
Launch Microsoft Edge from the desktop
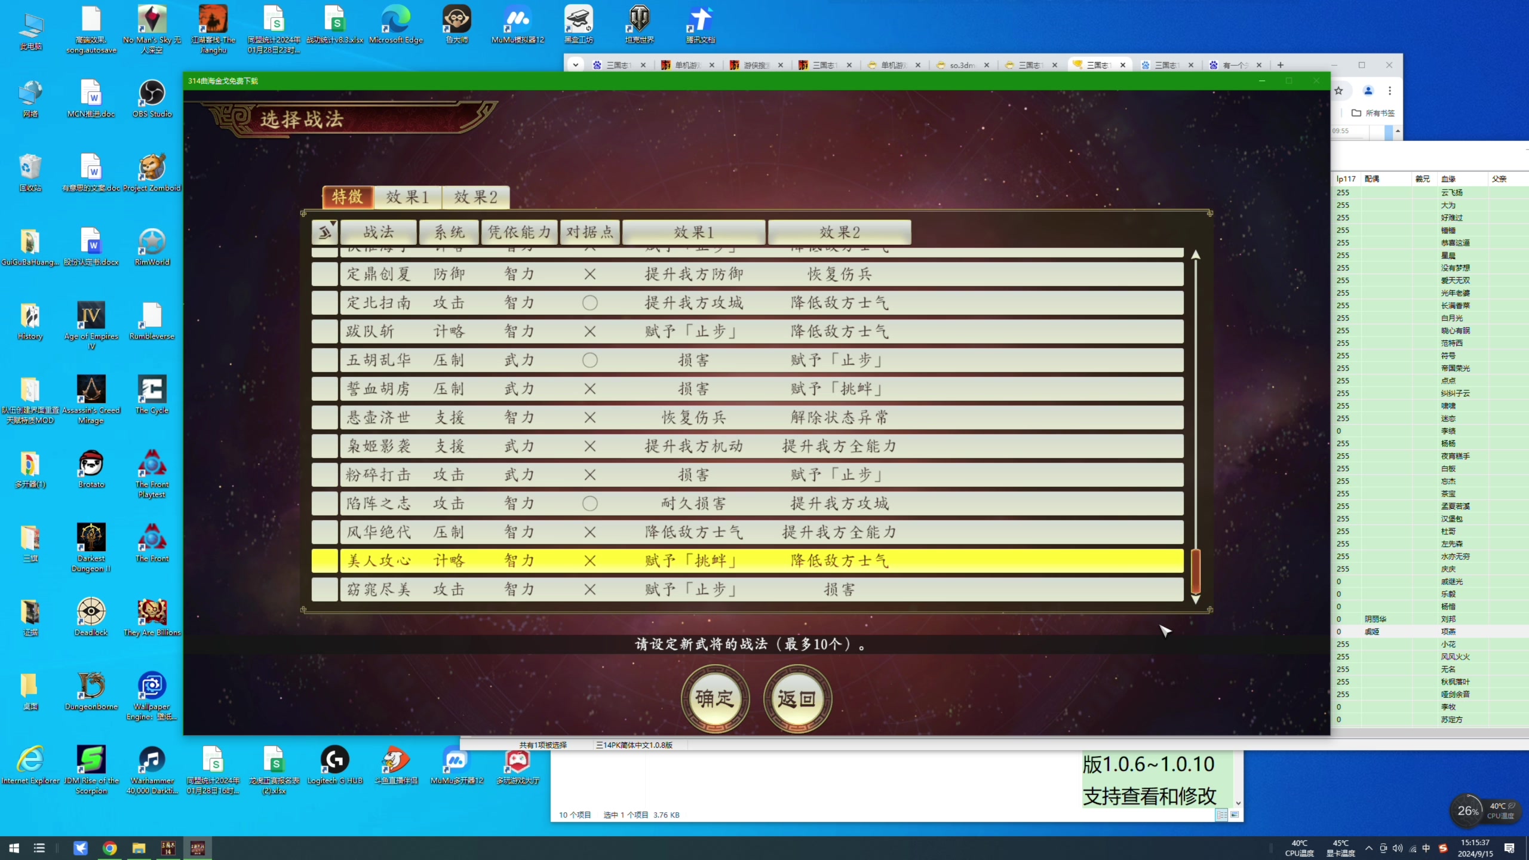[395, 24]
